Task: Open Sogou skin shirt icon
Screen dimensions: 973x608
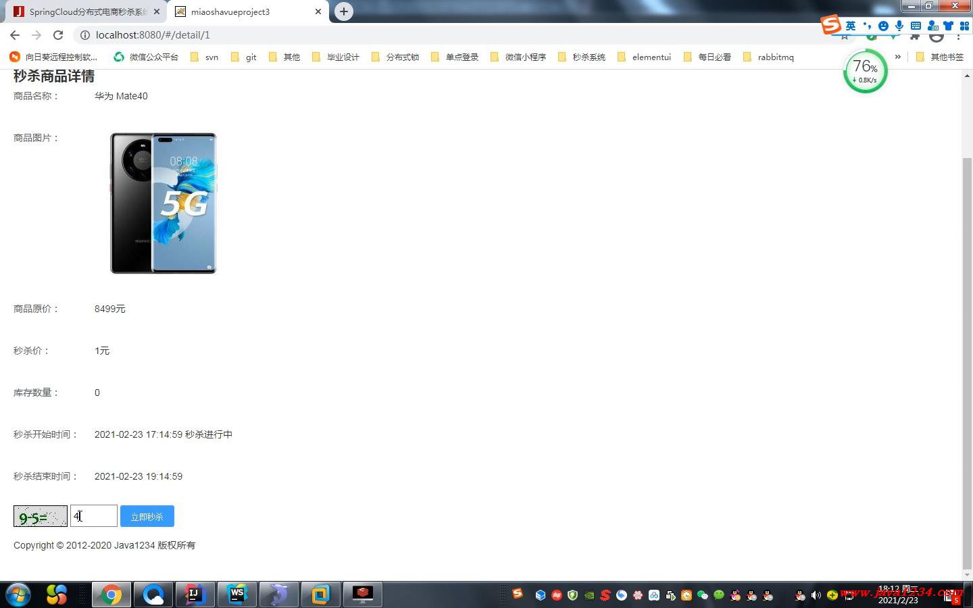Action: pyautogui.click(x=949, y=26)
